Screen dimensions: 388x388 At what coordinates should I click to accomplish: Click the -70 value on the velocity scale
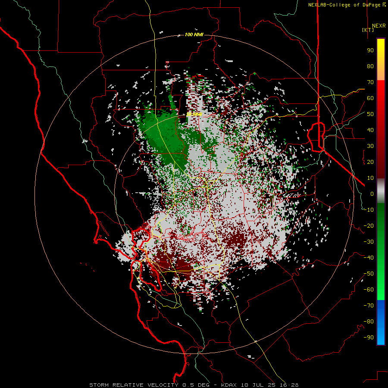point(369,306)
